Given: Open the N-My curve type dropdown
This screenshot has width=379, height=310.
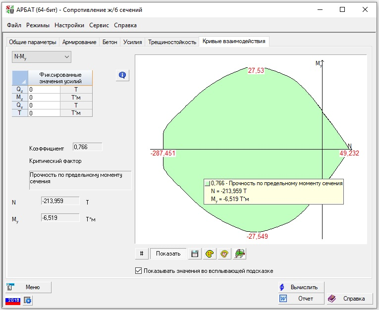Looking at the screenshot, I should click(x=42, y=57).
